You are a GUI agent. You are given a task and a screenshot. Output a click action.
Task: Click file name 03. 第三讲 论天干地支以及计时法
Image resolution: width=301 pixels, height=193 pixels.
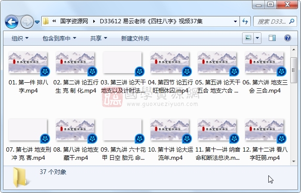click(123, 86)
